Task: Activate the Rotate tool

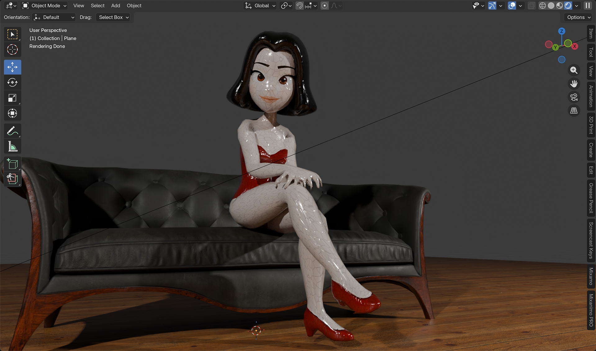Action: coord(12,82)
